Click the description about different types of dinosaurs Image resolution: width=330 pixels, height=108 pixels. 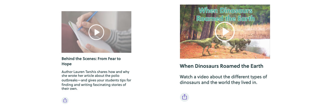(223, 80)
